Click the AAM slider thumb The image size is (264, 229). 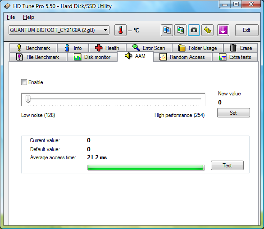[28, 99]
